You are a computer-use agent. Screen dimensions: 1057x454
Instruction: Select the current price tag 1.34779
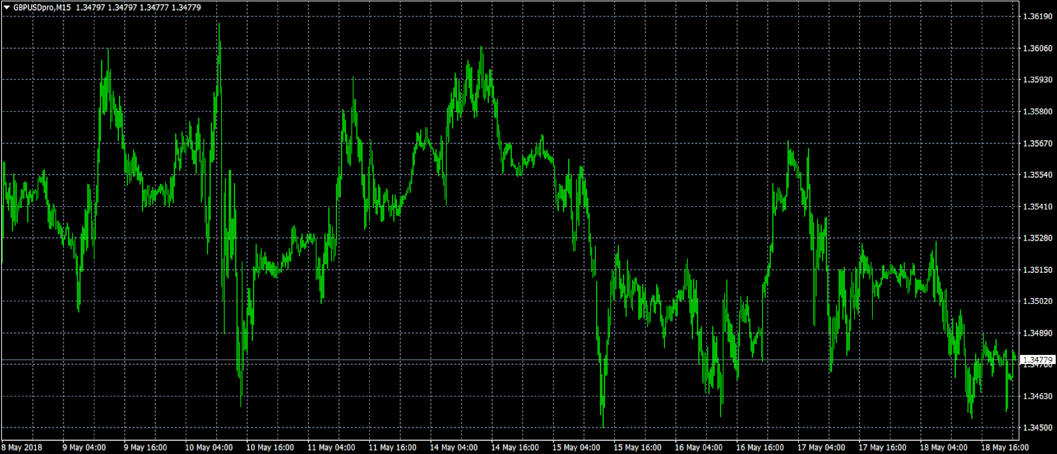pos(1038,361)
